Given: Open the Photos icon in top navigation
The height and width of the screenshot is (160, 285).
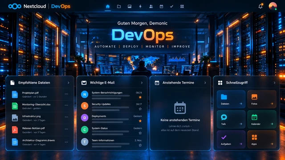Looking at the screenshot, I should click(130, 7).
